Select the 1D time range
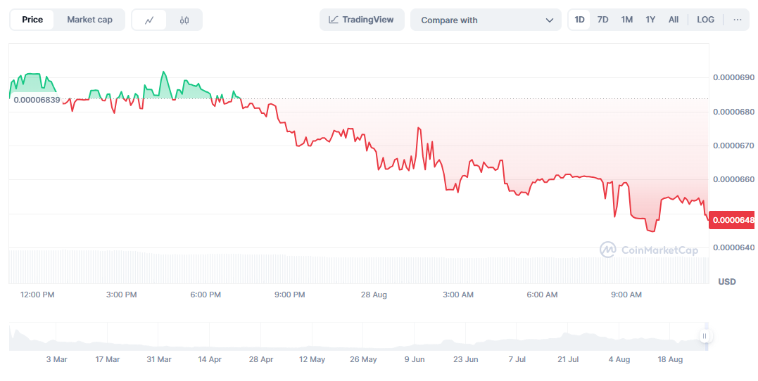This screenshot has width=758, height=381. click(x=579, y=20)
